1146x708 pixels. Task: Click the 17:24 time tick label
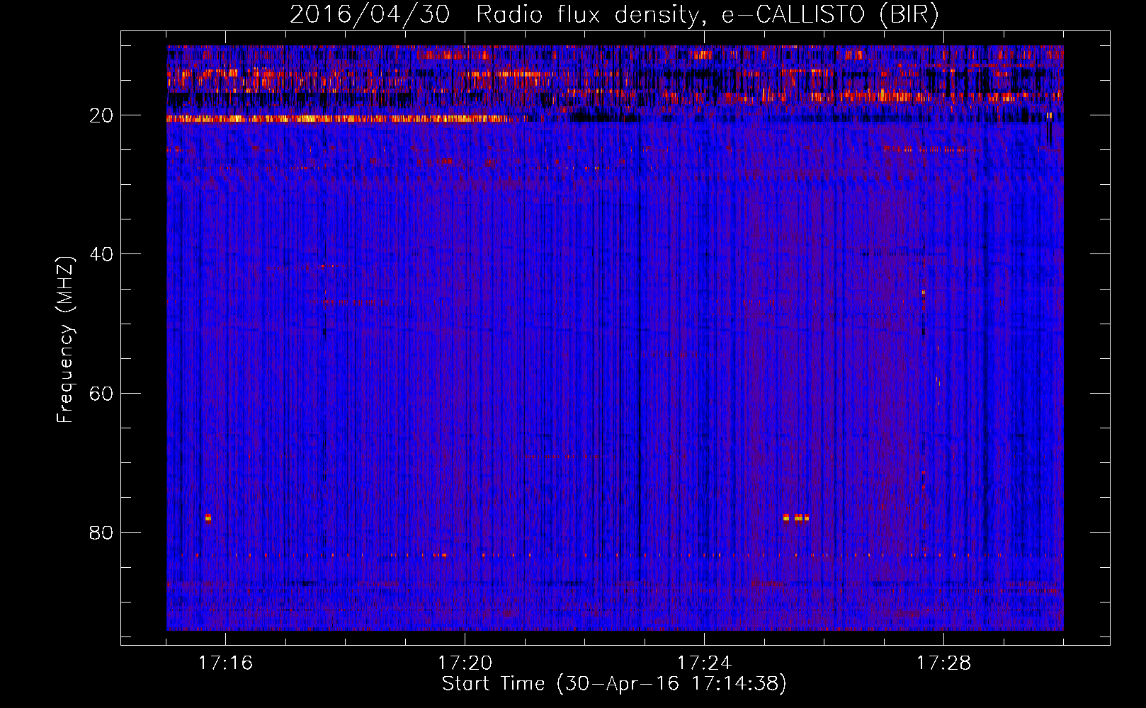tap(704, 663)
